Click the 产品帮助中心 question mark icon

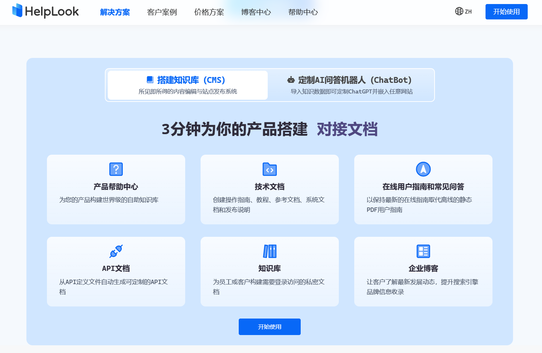click(116, 169)
